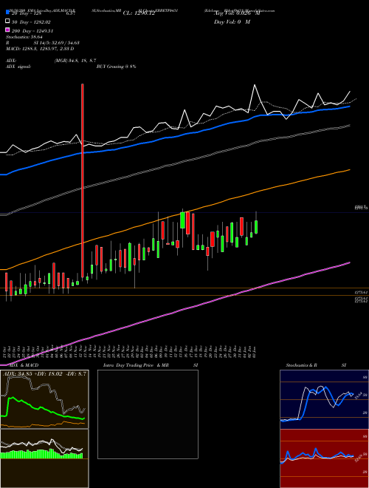Click the white 50 Day EMA legend swatch
369x488 pixels.
pos(7,21)
